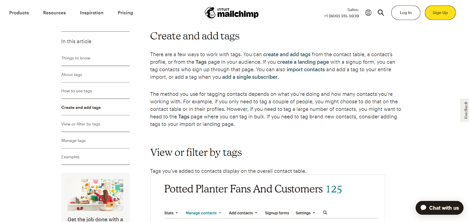Image resolution: width=469 pixels, height=222 pixels.
Task: Click the search magnifier in header
Action: click(x=381, y=13)
